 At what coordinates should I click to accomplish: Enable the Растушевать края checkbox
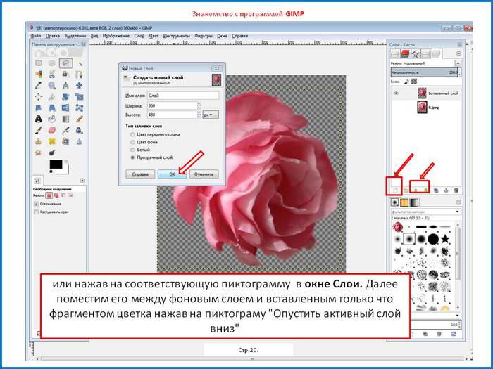click(36, 212)
